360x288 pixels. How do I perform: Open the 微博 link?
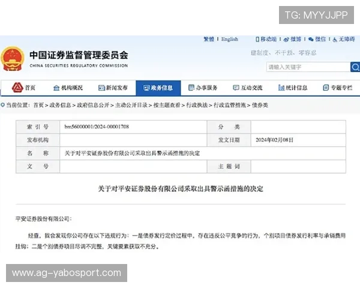click(x=295, y=39)
